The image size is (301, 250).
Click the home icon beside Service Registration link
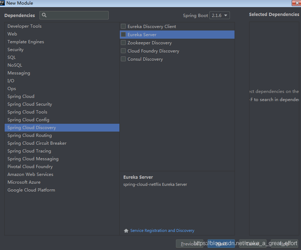pyautogui.click(x=126, y=230)
